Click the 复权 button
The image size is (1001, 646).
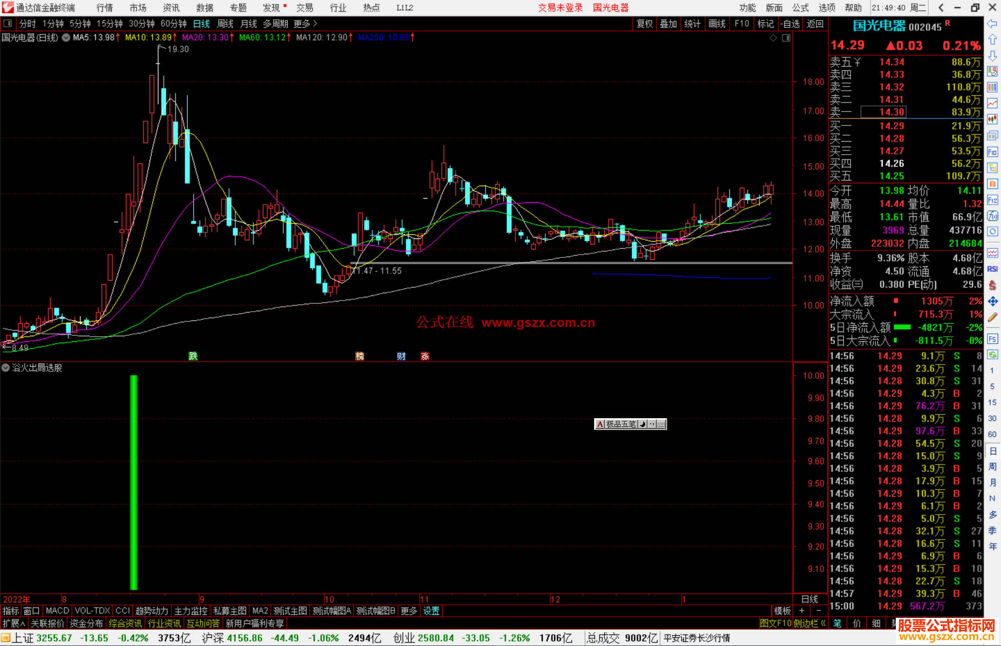(x=644, y=24)
